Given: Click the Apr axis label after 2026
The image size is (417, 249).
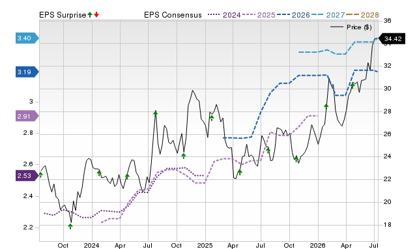Looking at the screenshot, I should [346, 245].
